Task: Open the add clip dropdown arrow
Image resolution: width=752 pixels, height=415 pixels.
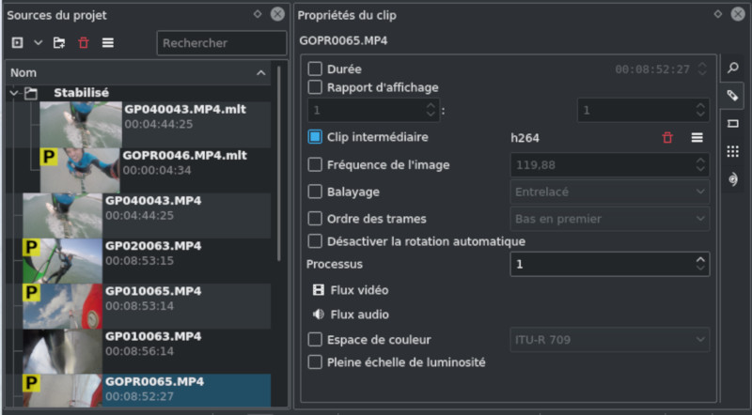Action: (39, 42)
